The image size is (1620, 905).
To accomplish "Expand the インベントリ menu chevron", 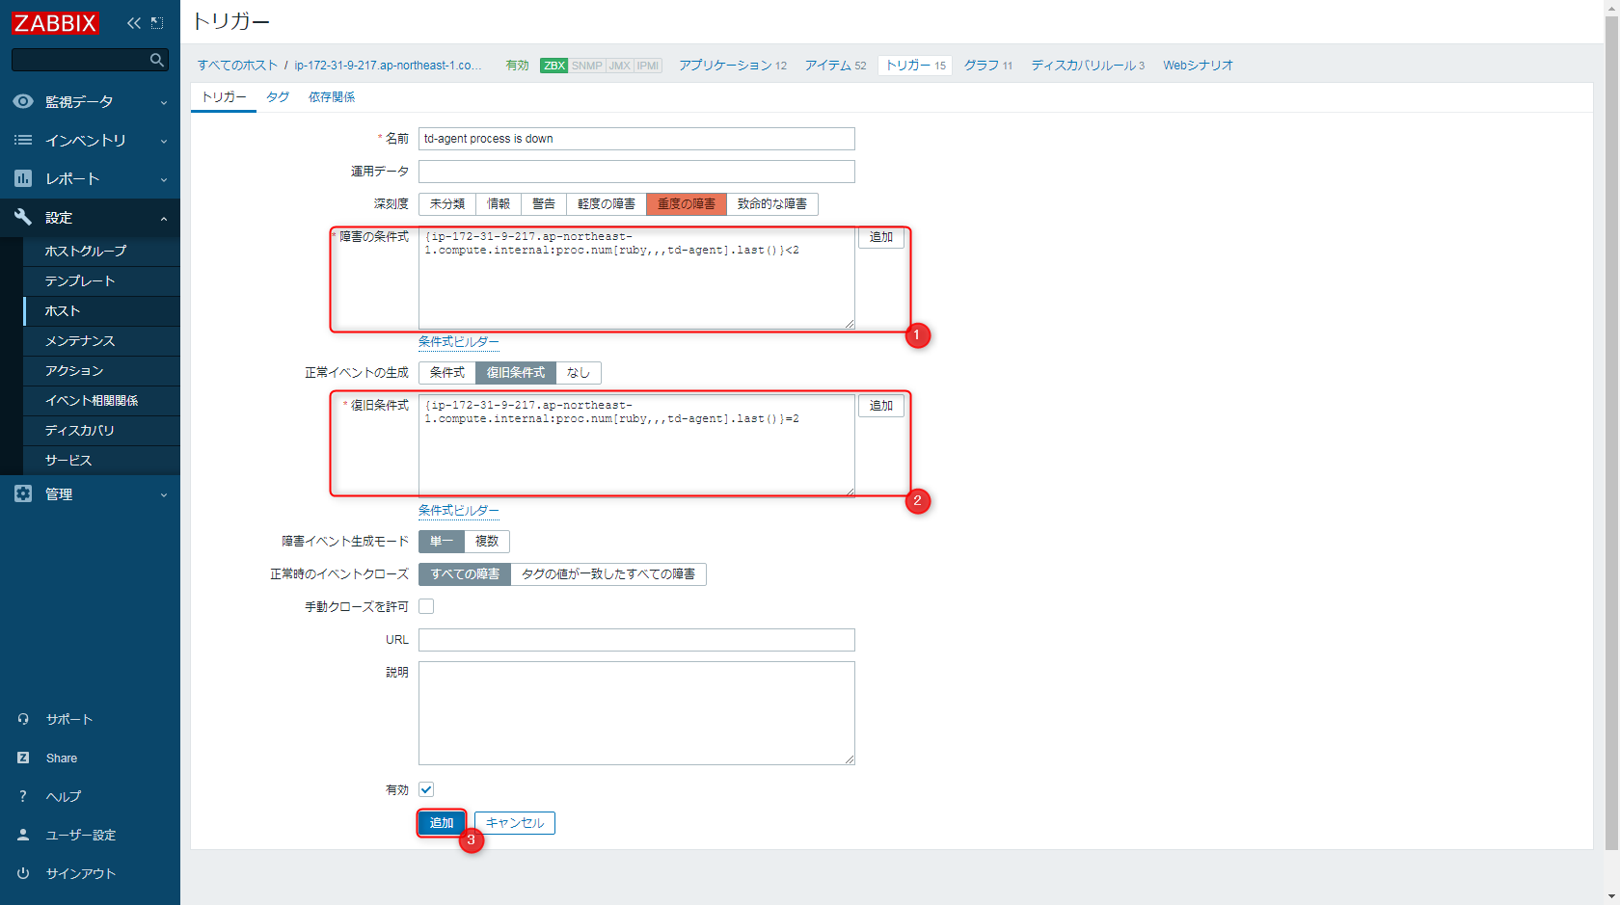I will point(164,141).
